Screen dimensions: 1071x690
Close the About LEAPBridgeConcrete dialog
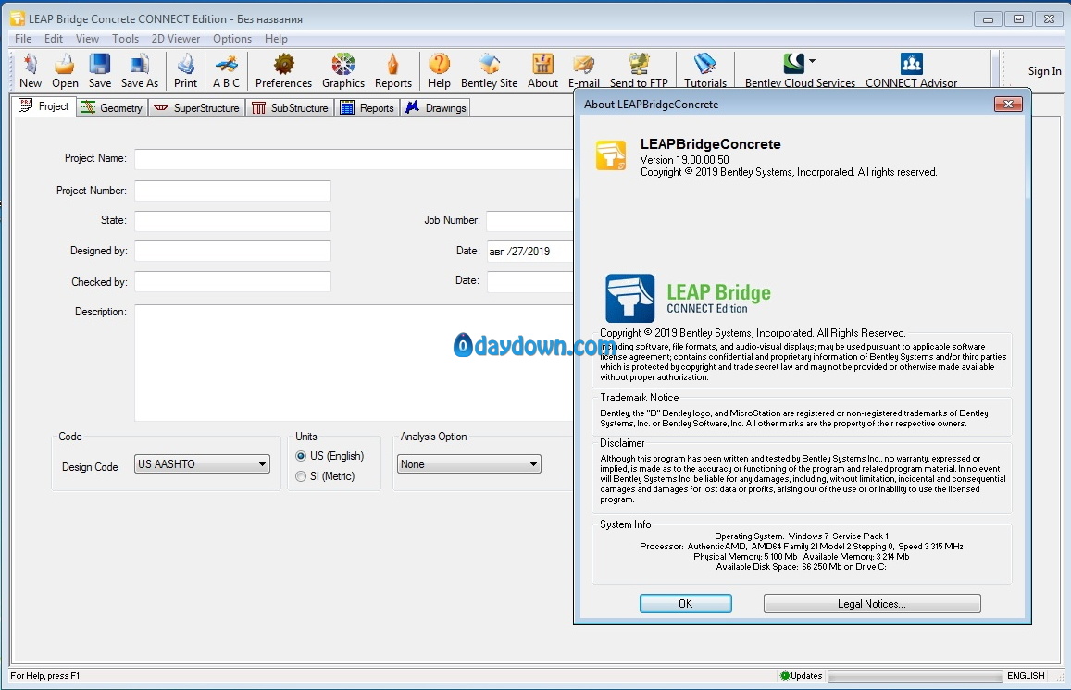[1008, 104]
